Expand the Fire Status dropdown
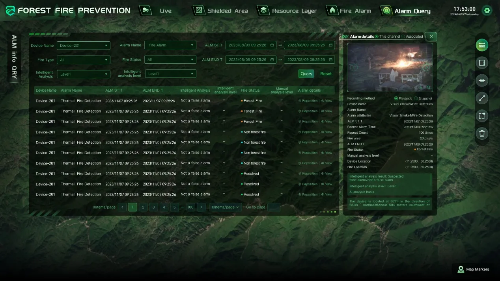 [170, 60]
